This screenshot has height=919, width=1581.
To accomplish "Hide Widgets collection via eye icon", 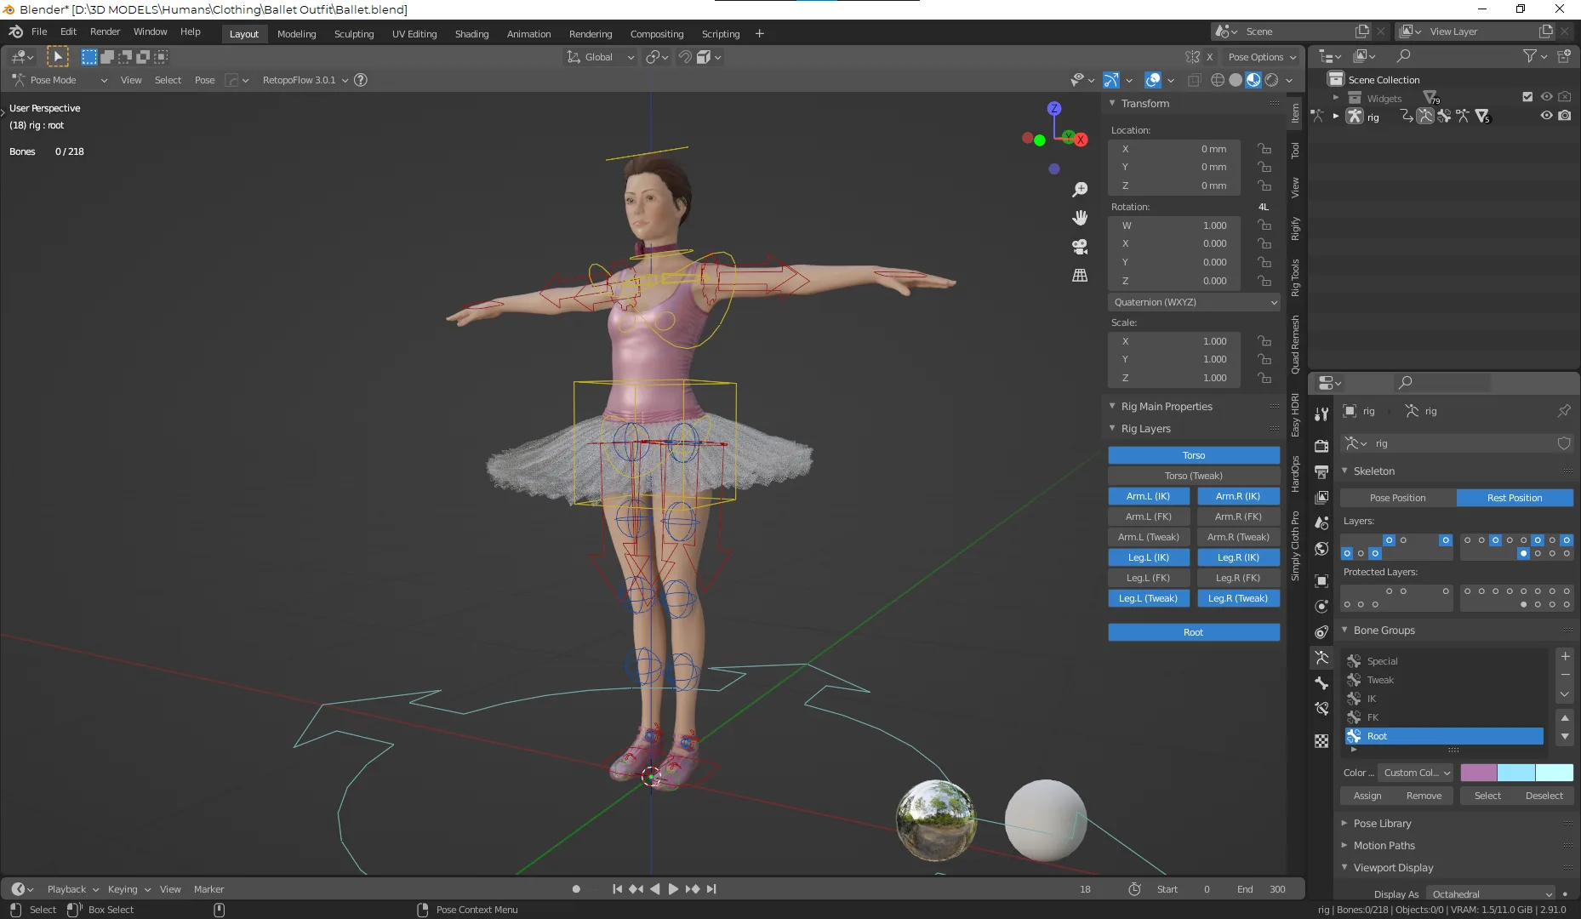I will click(x=1546, y=97).
